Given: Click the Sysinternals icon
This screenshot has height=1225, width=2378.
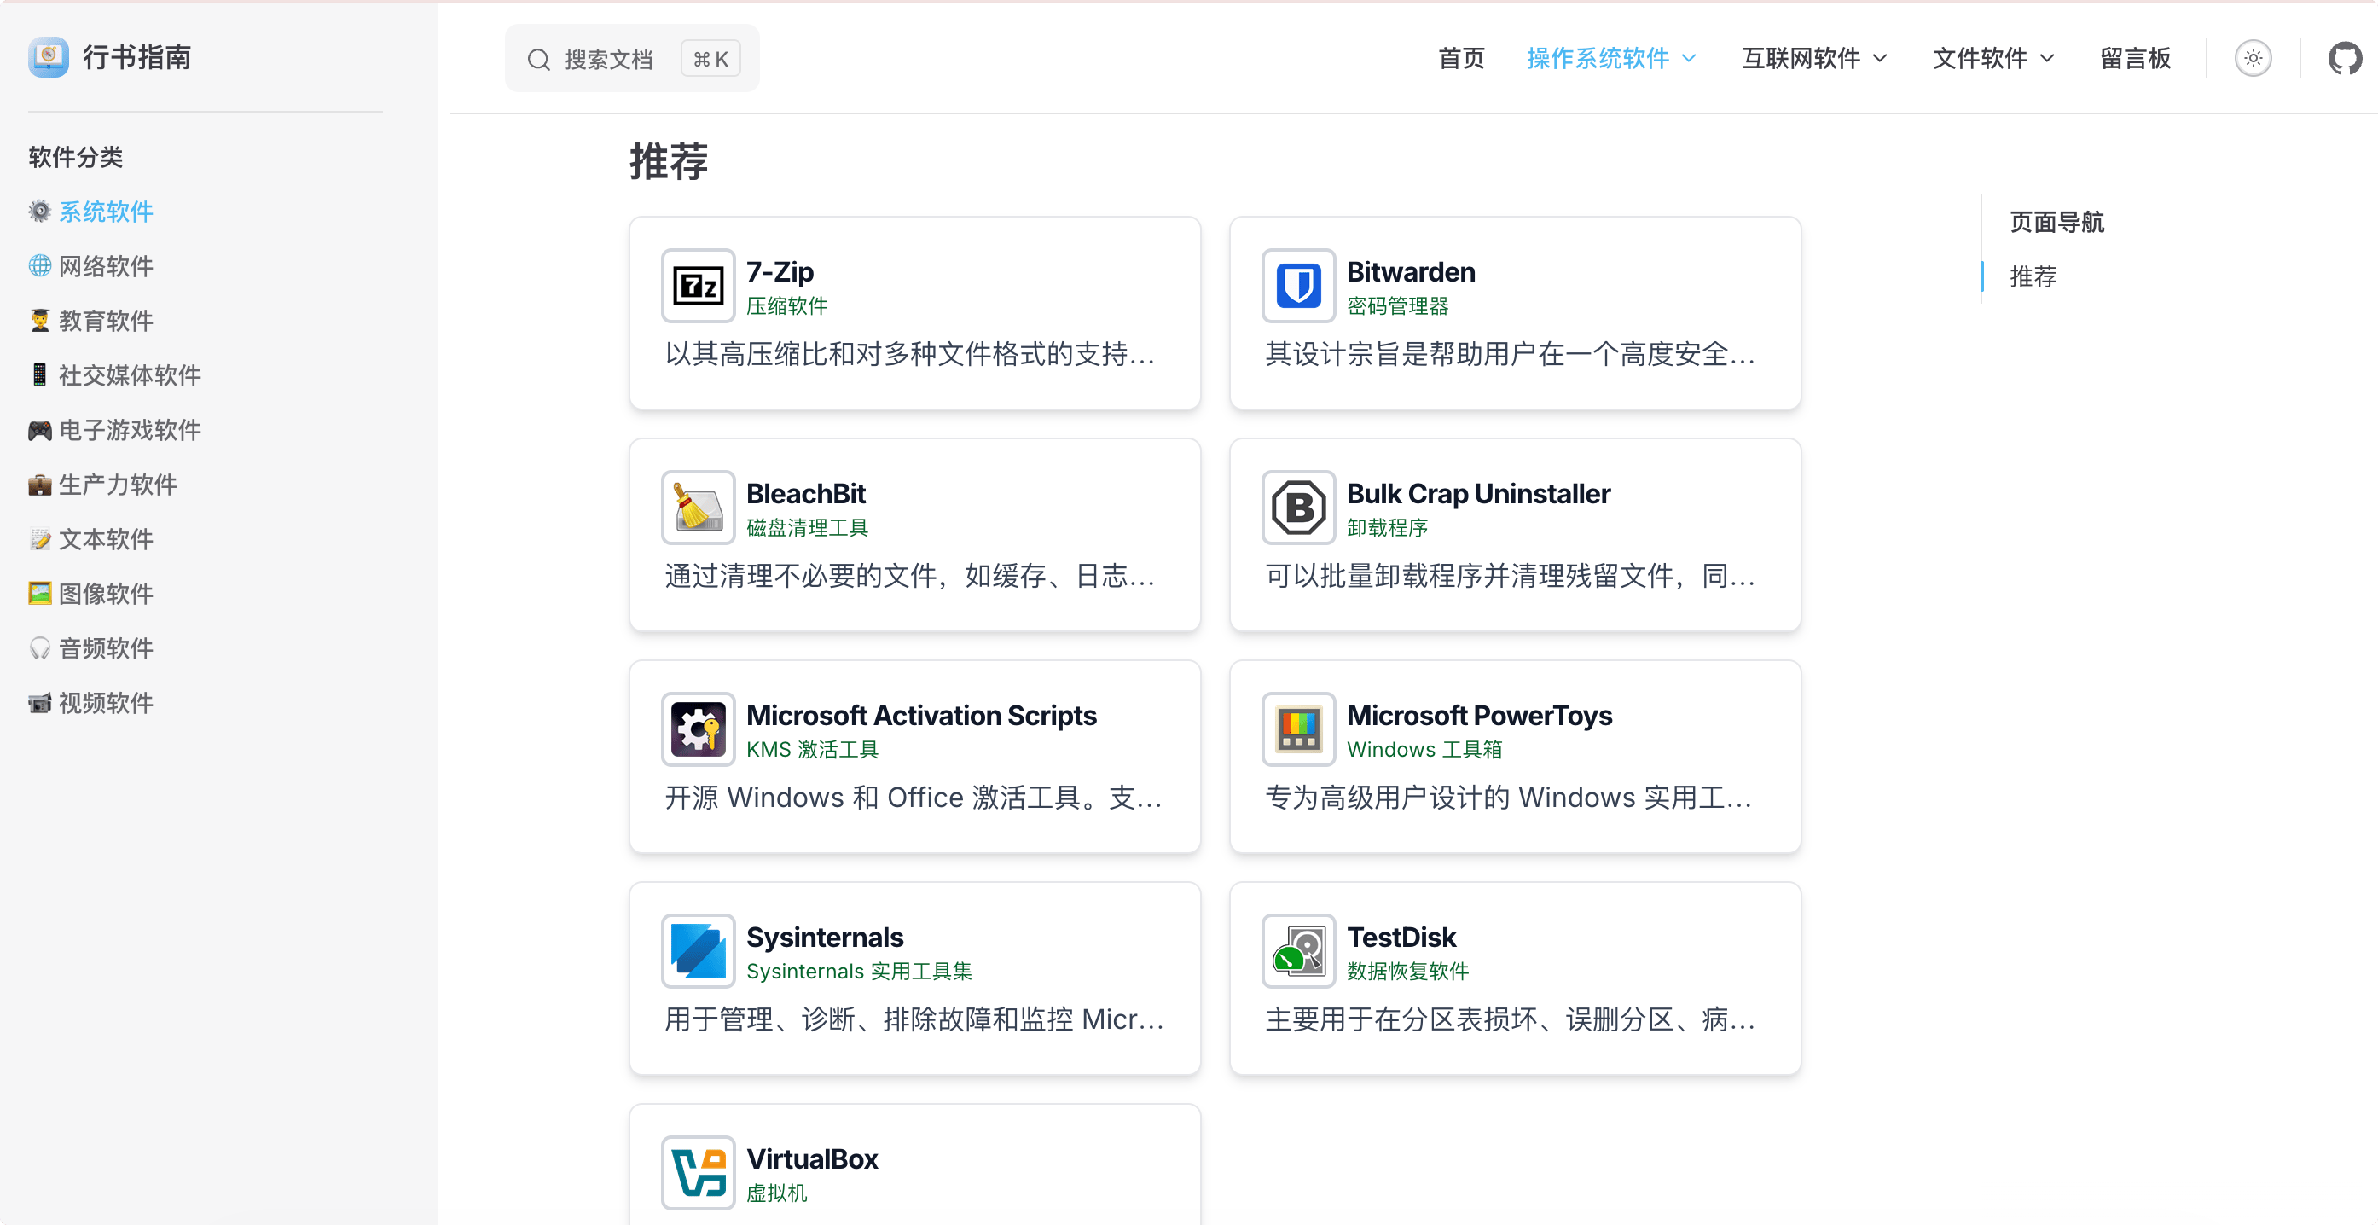Looking at the screenshot, I should coord(697,950).
